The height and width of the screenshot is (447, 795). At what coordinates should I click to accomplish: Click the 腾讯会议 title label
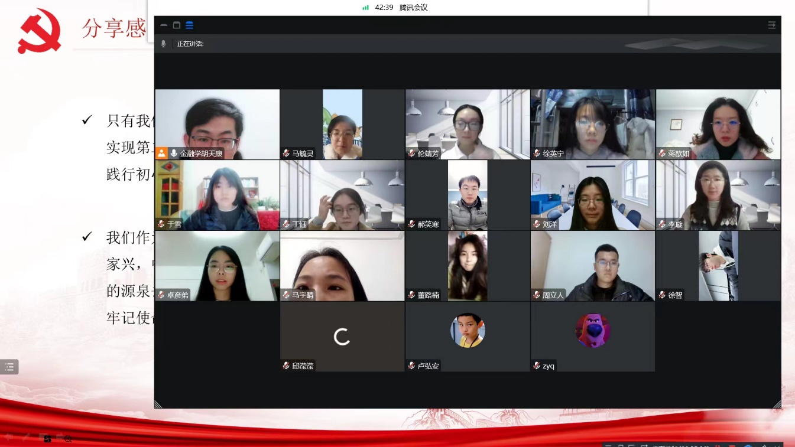pos(413,8)
